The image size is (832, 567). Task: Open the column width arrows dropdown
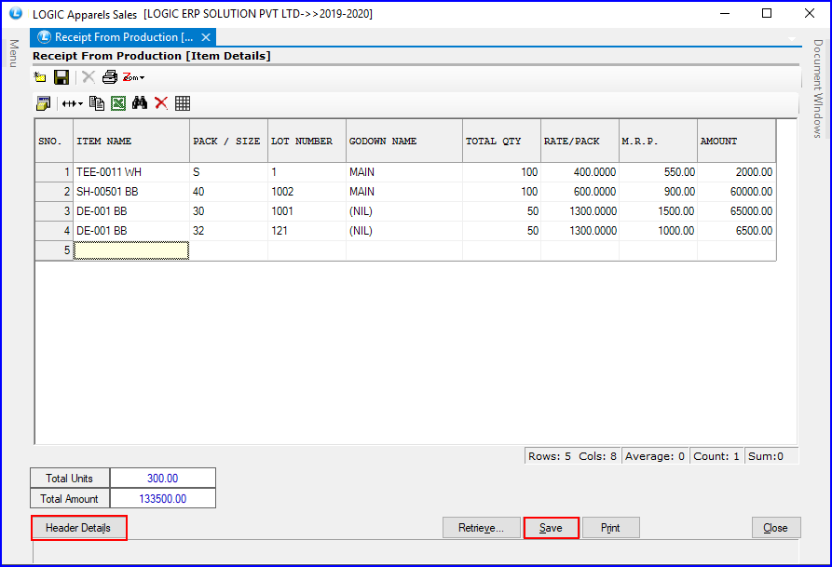click(72, 103)
